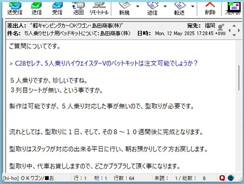244x184 pixels.
Task: Click the 巡回 (check all mailboxes) icon
Action: pyautogui.click(x=78, y=8)
